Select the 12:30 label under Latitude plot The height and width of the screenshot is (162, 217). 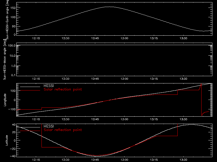[x=65, y=160]
